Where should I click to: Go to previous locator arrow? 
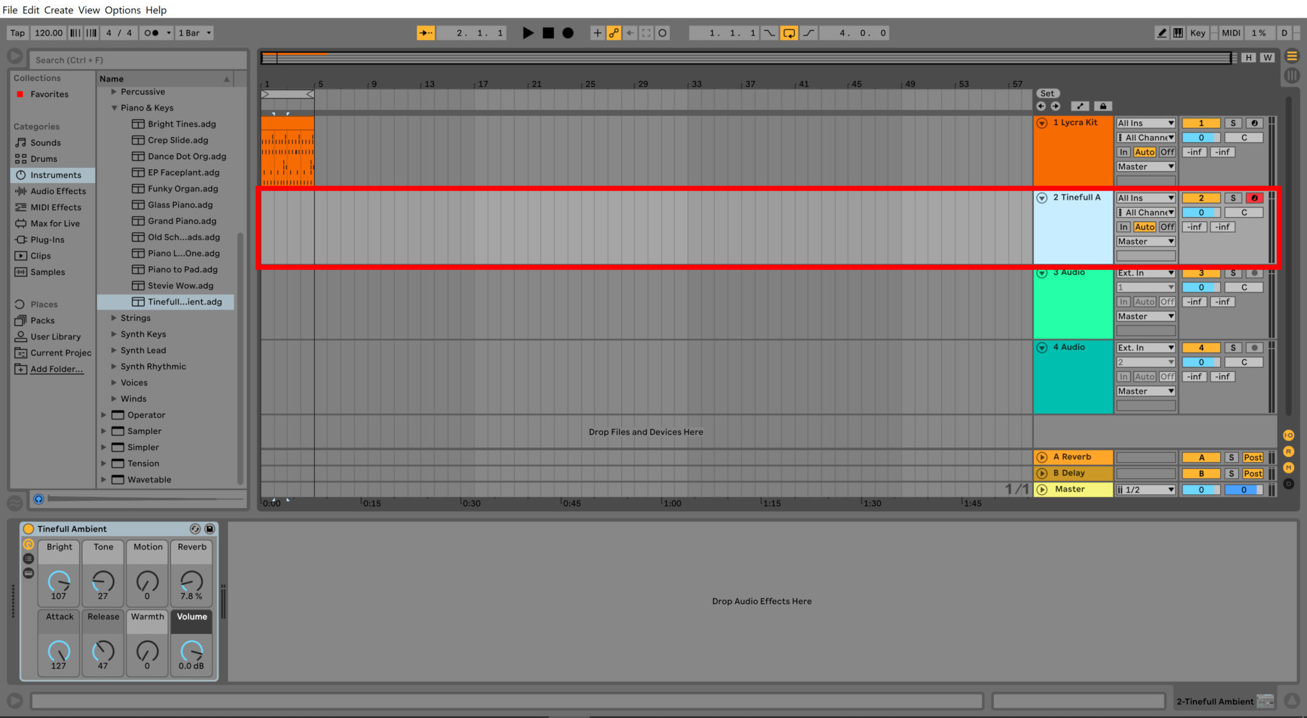pyautogui.click(x=1042, y=106)
